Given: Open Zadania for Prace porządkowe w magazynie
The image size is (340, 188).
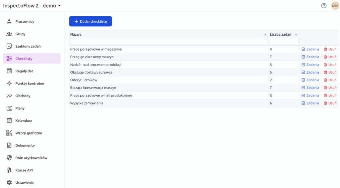Looking at the screenshot, I should click(x=310, y=49).
